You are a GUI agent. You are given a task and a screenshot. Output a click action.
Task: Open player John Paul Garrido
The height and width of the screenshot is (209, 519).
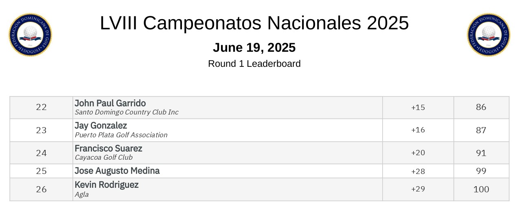coord(110,103)
